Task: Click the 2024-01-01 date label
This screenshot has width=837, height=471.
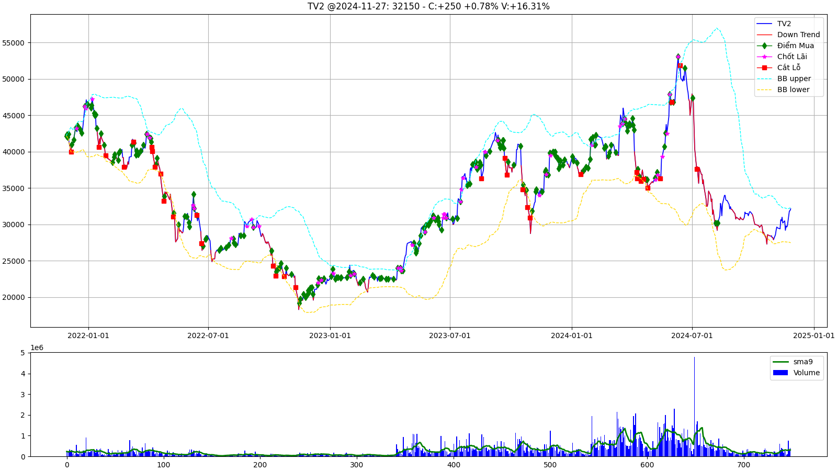Action: tap(572, 335)
